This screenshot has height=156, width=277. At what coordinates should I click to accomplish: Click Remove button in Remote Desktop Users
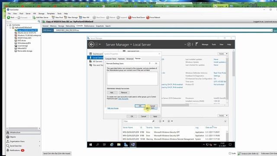click(x=124, y=92)
